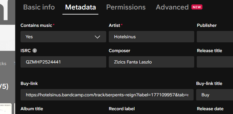233x114 pixels.
Task: Click the Artist field containing Hotelsinus
Action: [151, 37]
